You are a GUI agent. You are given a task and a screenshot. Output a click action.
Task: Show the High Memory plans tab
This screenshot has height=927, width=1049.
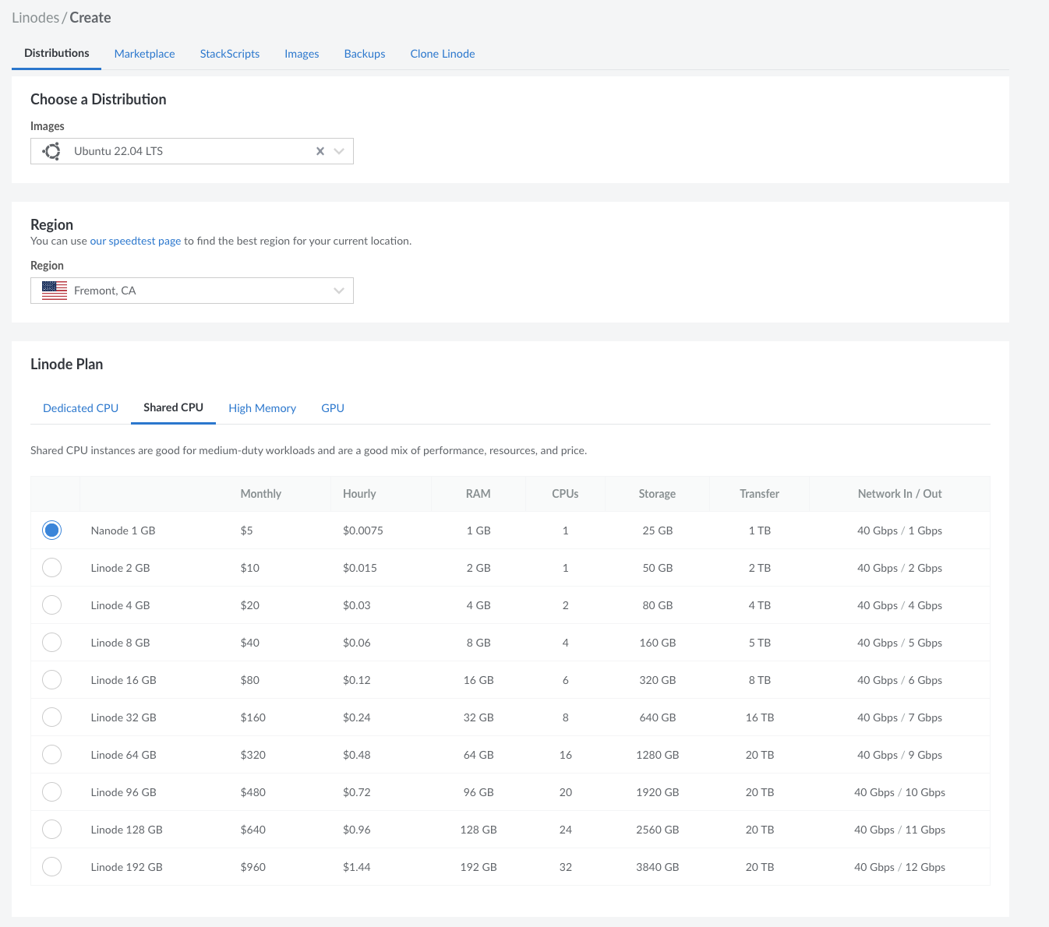click(262, 408)
